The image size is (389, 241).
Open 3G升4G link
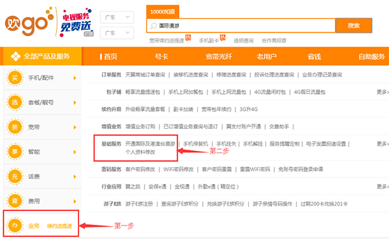pyautogui.click(x=248, y=109)
